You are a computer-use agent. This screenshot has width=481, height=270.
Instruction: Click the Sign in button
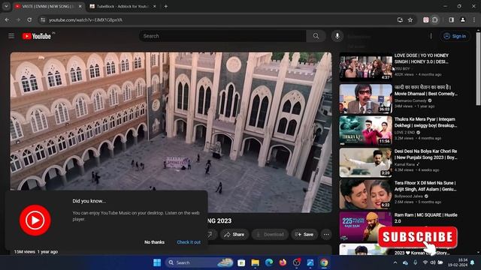pyautogui.click(x=455, y=36)
